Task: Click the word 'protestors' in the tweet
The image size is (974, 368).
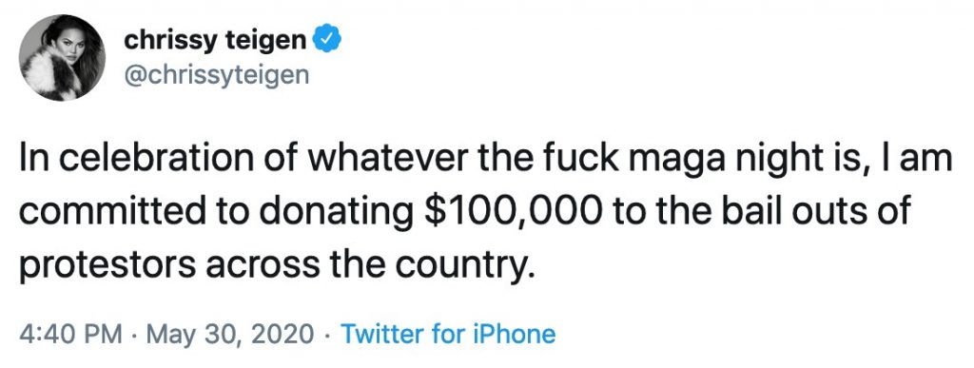Action: pos(108,267)
